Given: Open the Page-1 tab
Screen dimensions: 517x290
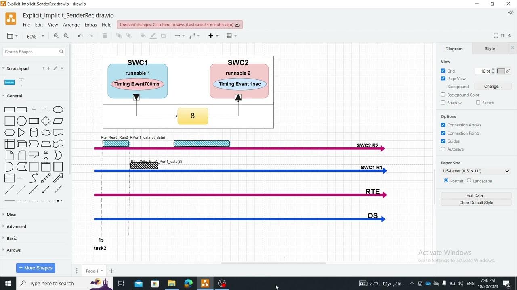Looking at the screenshot, I should point(94,271).
